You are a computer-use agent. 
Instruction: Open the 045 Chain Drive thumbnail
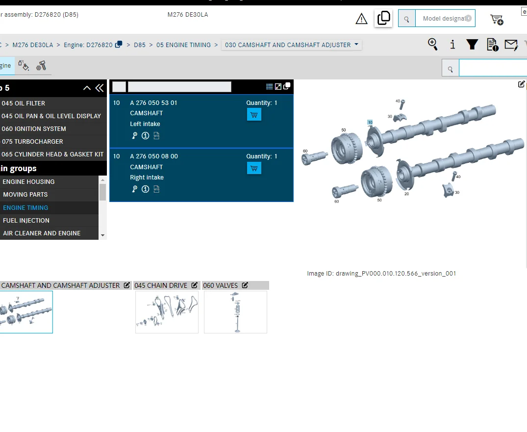coord(167,312)
